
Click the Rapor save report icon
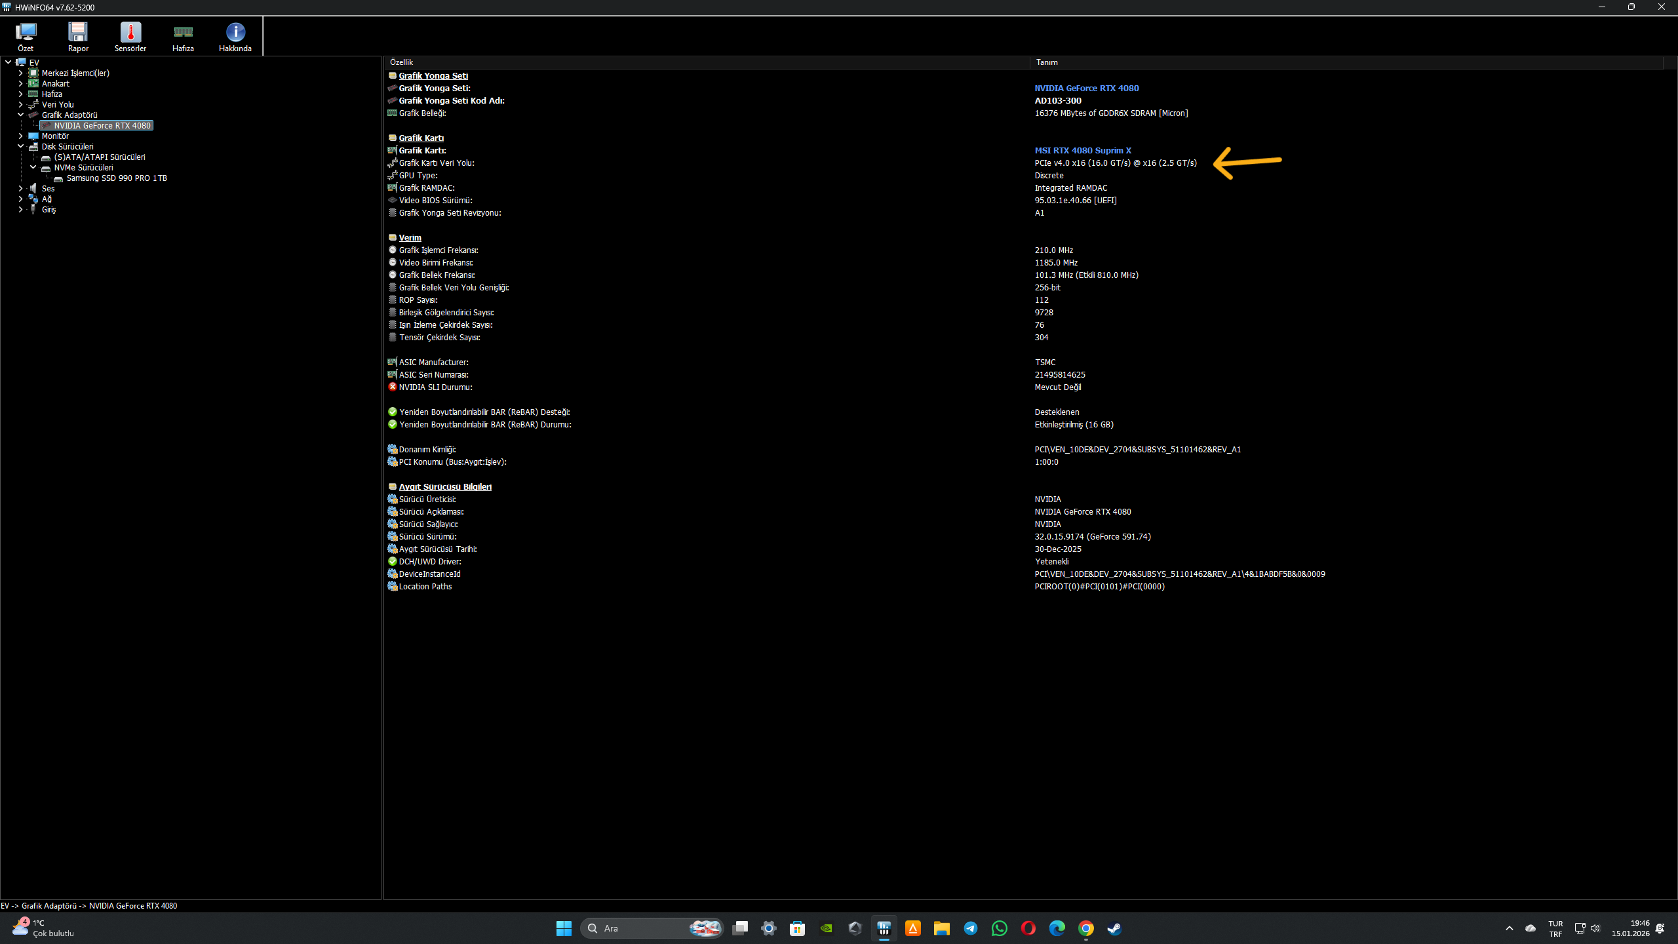click(x=78, y=37)
